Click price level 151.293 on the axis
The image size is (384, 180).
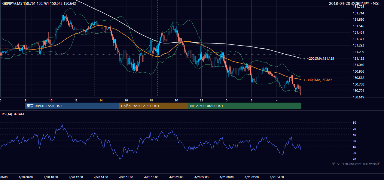(x=358, y=45)
